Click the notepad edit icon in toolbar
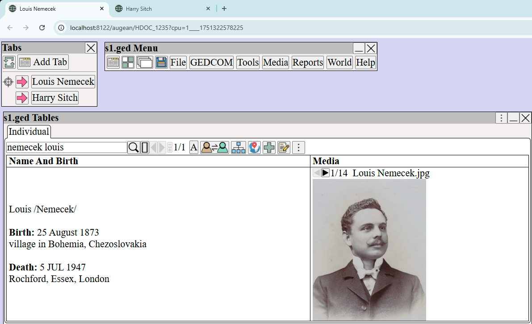Screen dimensions: 532x324 [284, 148]
